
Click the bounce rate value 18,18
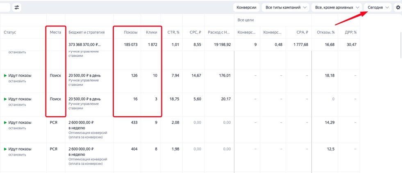[x=330, y=76]
